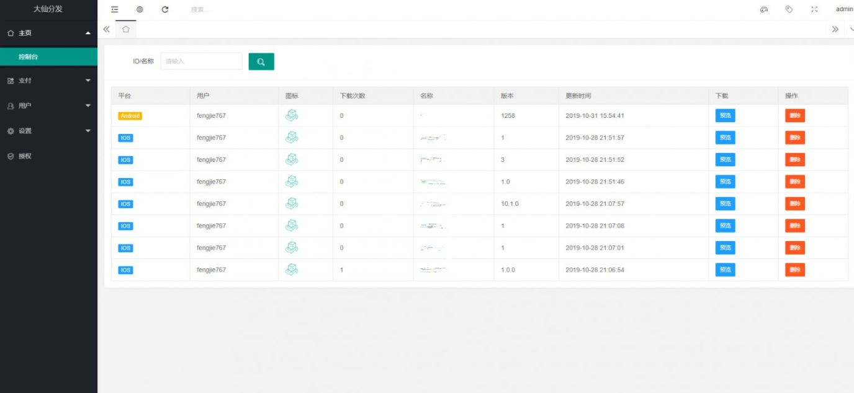Viewport: 854px width, 393px height.
Task: Refresh the page using the reload icon
Action: 165,9
